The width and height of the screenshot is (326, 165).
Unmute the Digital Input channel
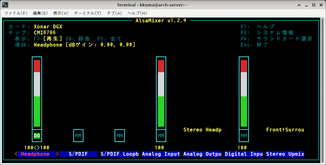pyautogui.click(x=244, y=136)
